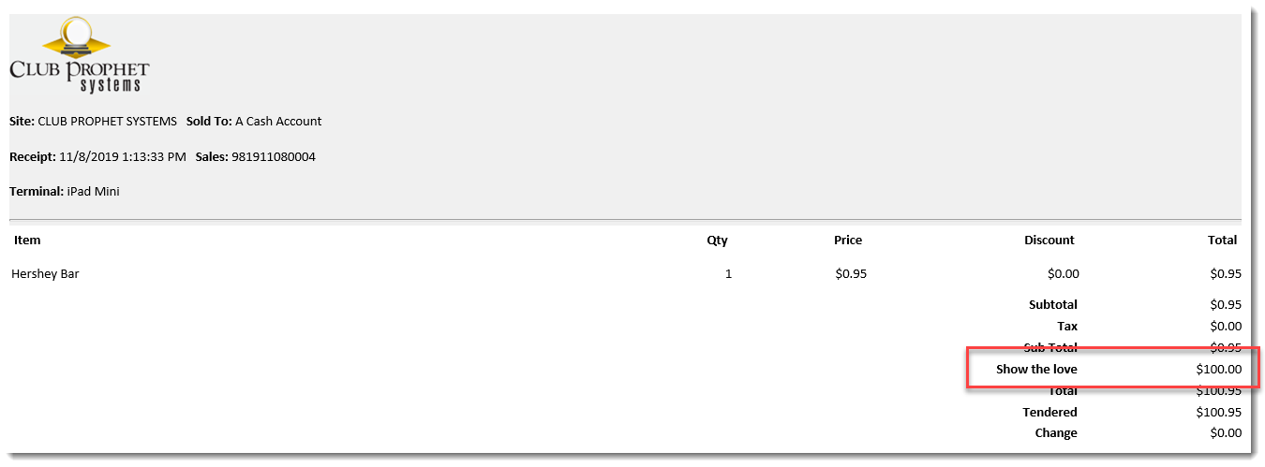Select the Discount column header

click(1049, 240)
